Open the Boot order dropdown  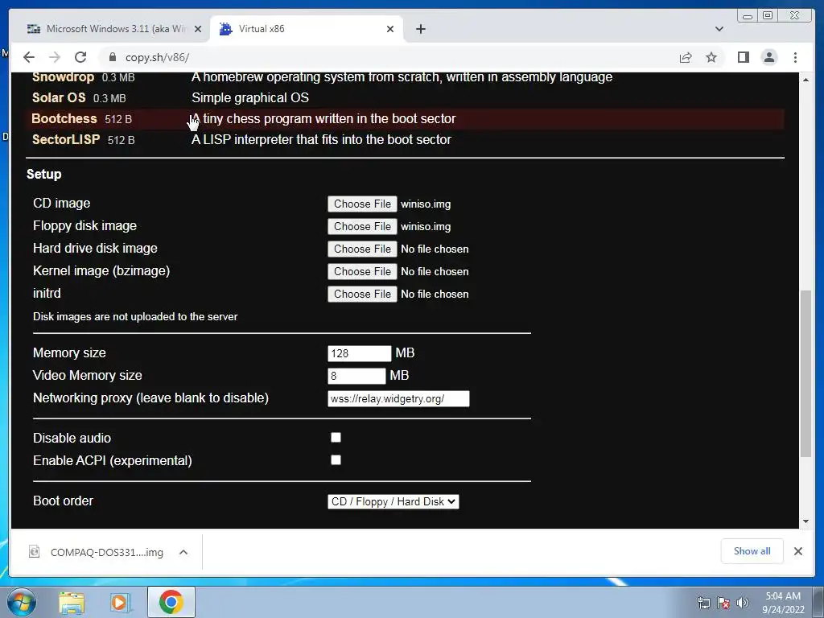(393, 501)
